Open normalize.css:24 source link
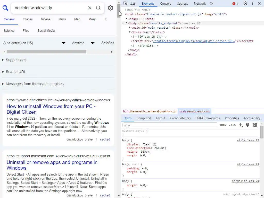The width and height of the screenshot is (264, 198). 245,181
